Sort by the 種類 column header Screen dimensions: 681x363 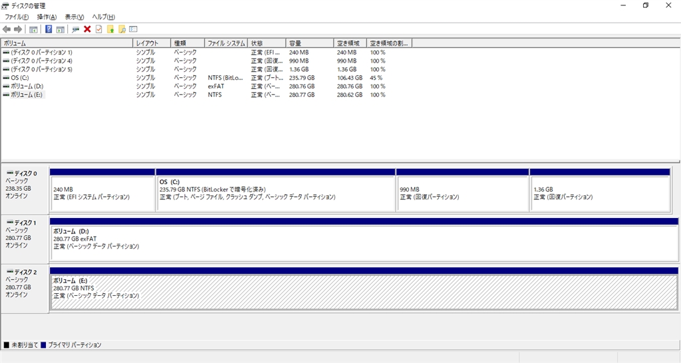(x=188, y=43)
